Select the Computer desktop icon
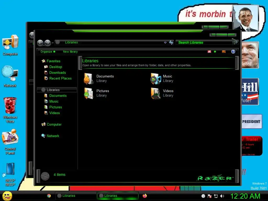268x201 pixels. coord(10,45)
